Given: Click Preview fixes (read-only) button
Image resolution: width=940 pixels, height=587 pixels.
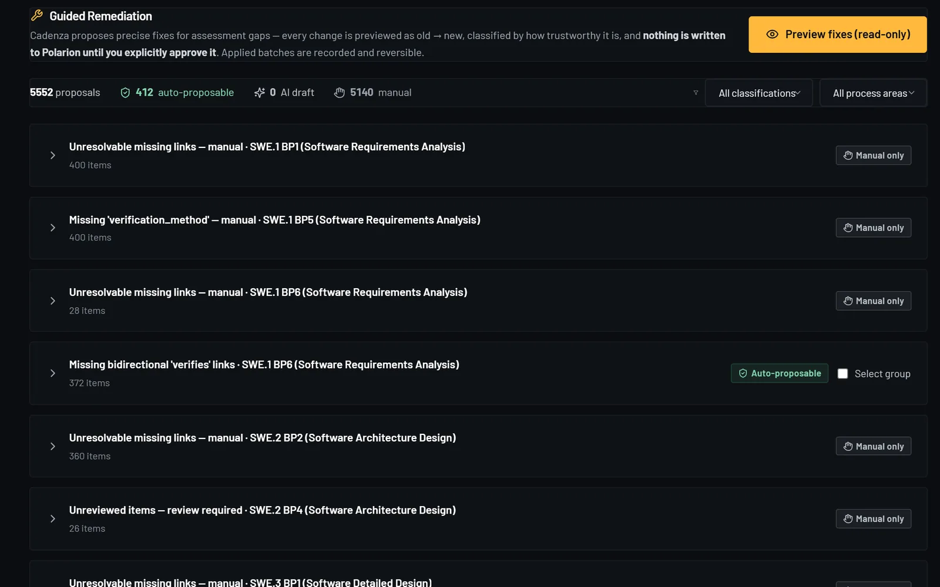Looking at the screenshot, I should 838,35.
